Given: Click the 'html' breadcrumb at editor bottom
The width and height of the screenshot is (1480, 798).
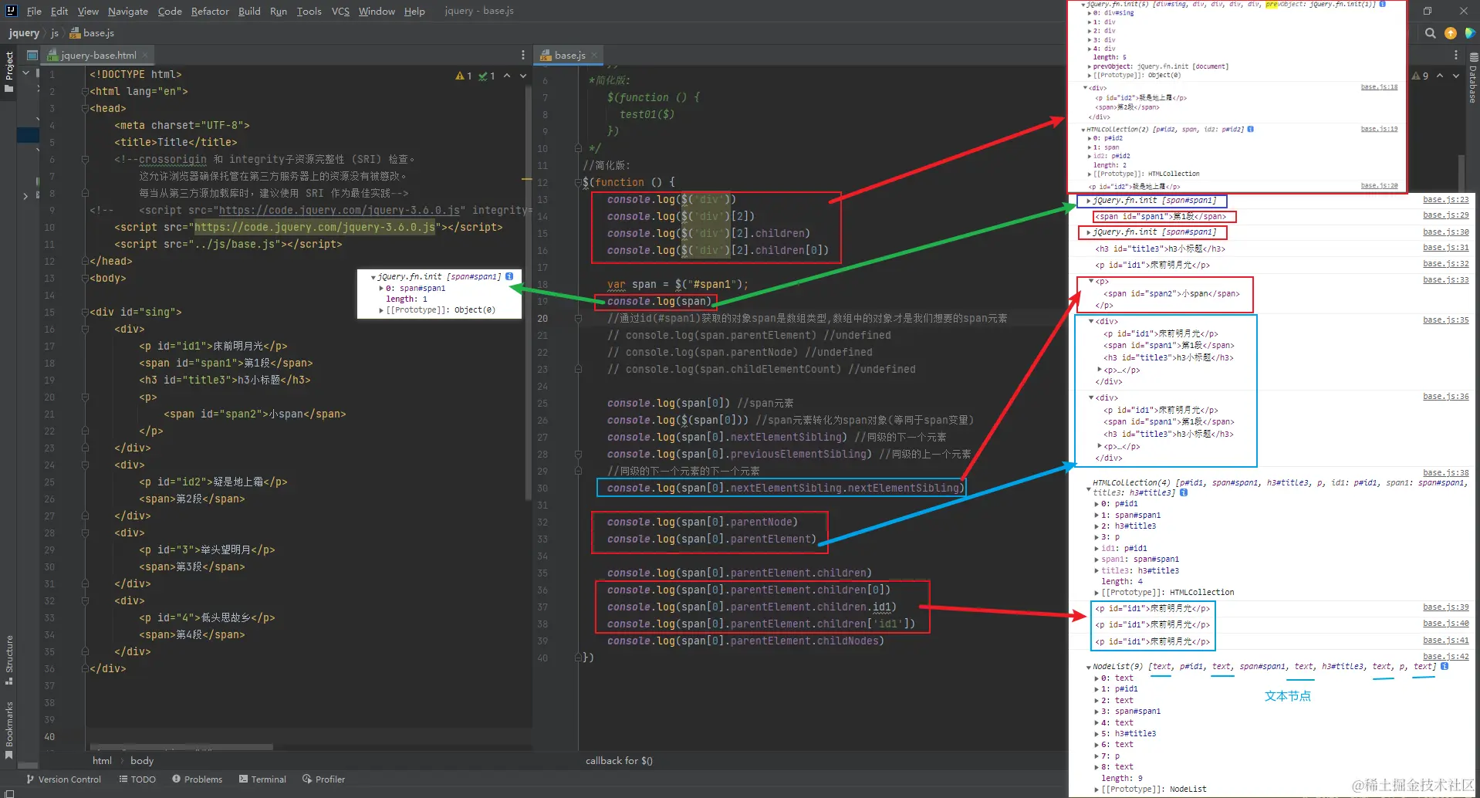Looking at the screenshot, I should tap(102, 761).
